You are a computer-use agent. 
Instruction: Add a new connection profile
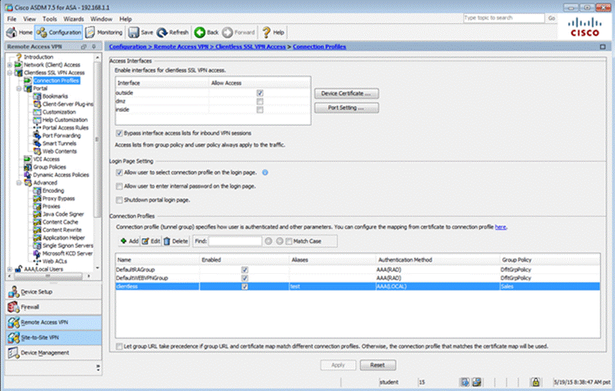129,241
